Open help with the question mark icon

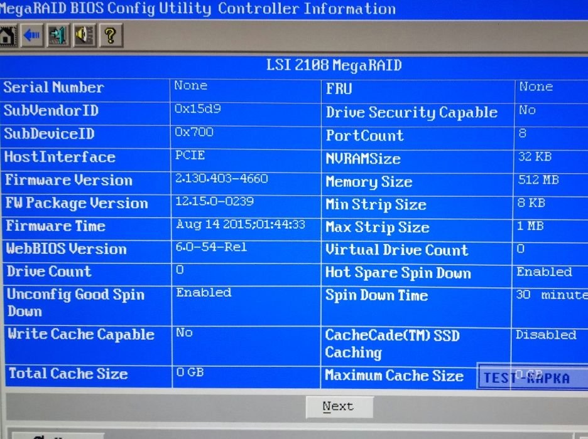tap(111, 36)
